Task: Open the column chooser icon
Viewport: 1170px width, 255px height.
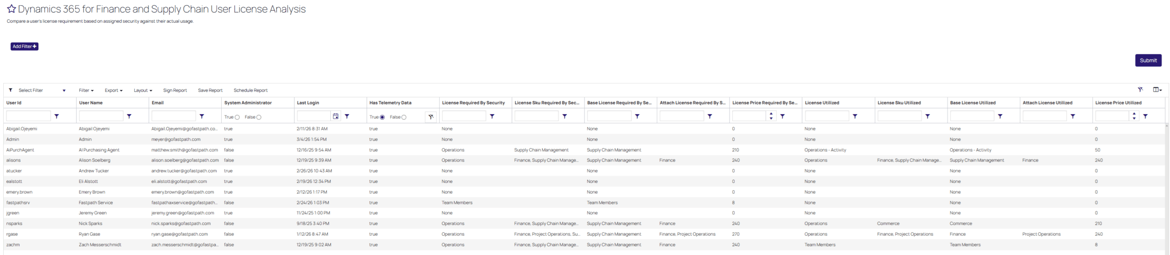Action: 1157,90
